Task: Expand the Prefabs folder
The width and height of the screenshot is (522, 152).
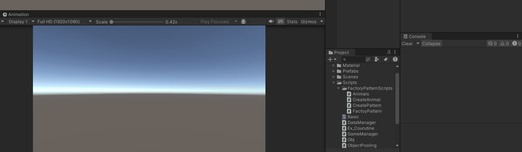Action: click(x=334, y=71)
